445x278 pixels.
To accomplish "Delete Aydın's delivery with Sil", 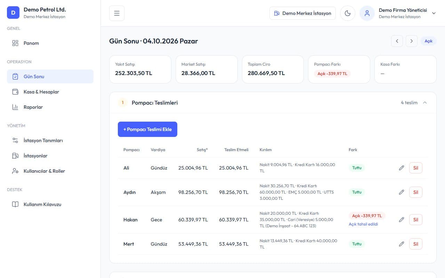I will 416,192.
